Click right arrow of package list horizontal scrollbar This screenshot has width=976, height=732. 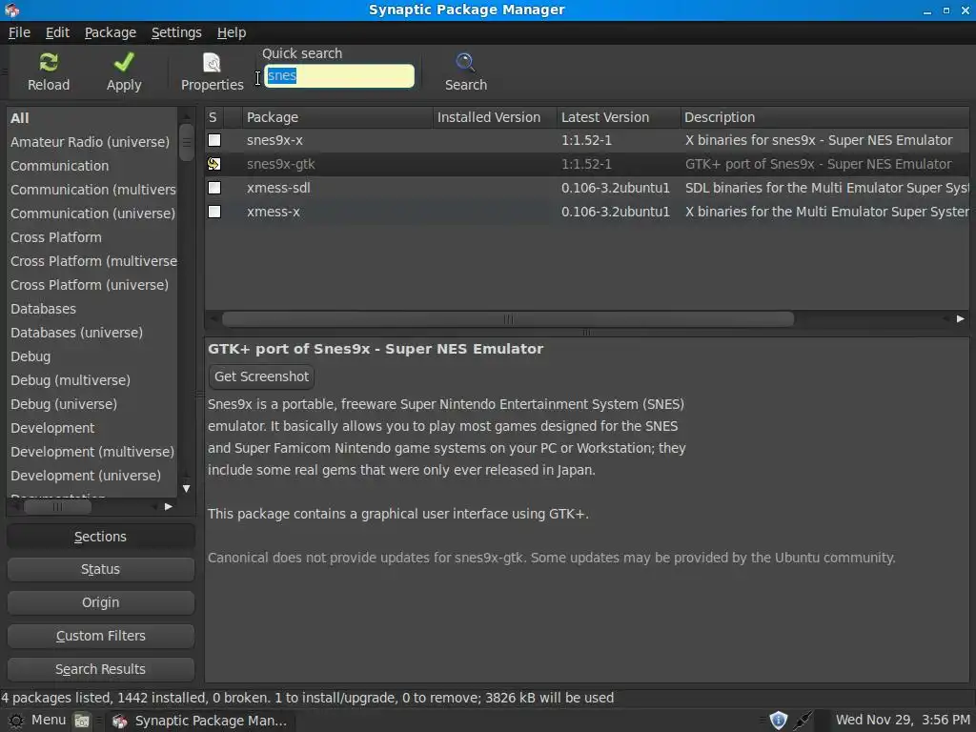click(x=961, y=318)
